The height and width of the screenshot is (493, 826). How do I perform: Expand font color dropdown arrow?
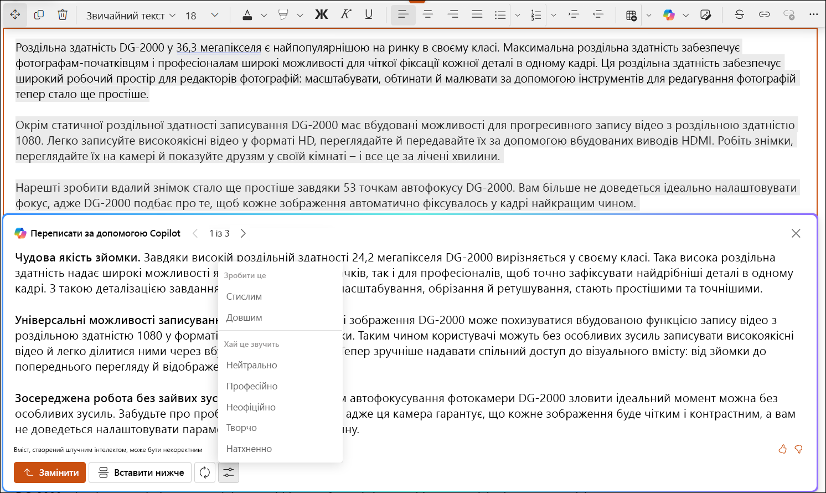(x=264, y=16)
